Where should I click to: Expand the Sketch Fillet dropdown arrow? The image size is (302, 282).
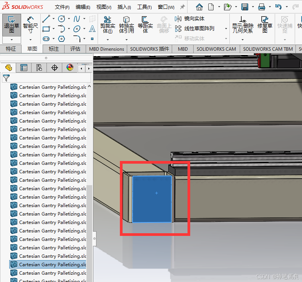pos(84,39)
